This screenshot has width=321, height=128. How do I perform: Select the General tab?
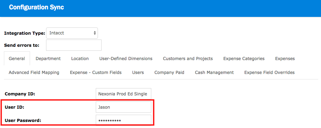point(17,59)
